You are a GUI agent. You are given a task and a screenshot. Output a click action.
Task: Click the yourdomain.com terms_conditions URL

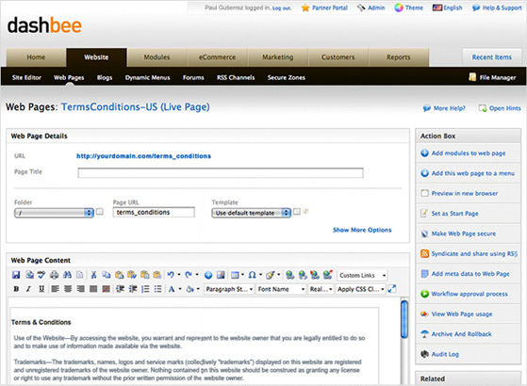[144, 156]
